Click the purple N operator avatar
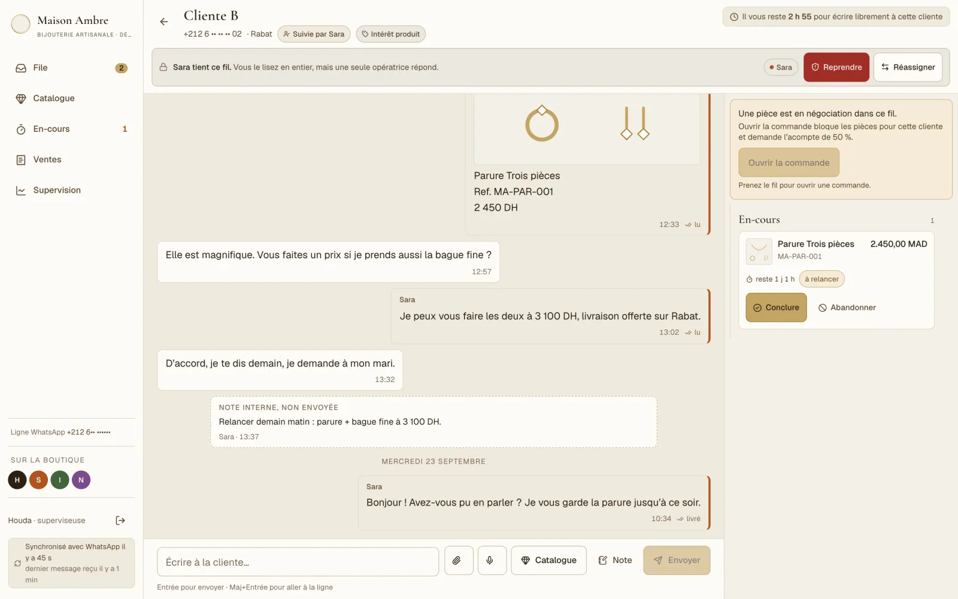 pos(81,480)
